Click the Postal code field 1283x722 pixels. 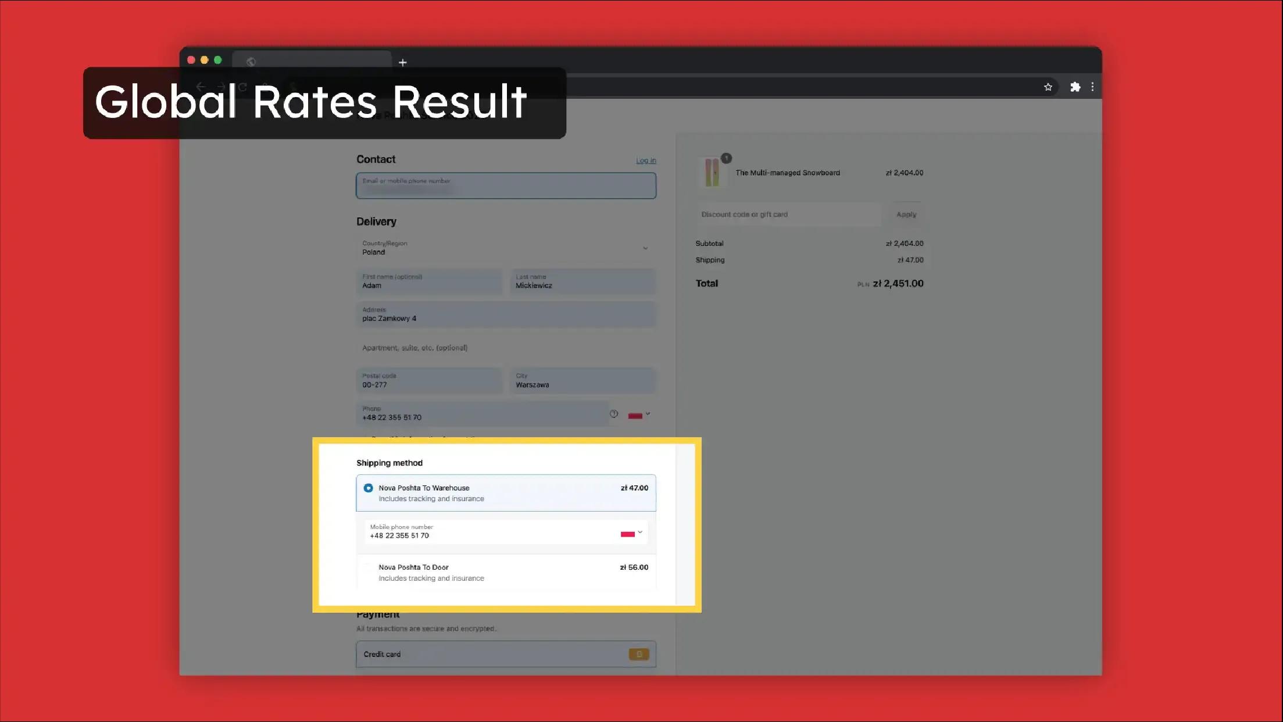pyautogui.click(x=429, y=381)
